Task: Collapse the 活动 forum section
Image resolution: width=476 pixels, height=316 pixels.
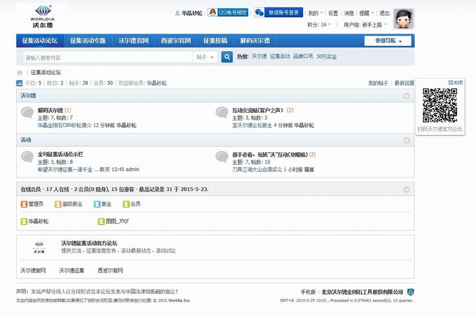Action: point(406,140)
